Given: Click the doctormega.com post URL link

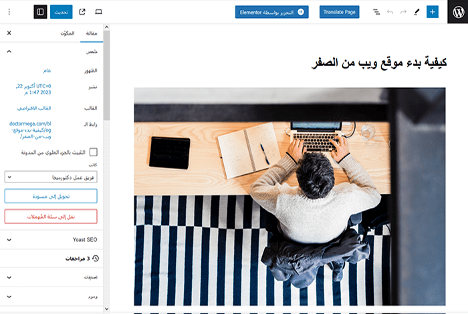Looking at the screenshot, I should tap(31, 130).
